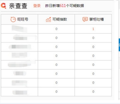120x104 pixels.
Task: Click the 611 number in the header
Action: coord(63,6)
